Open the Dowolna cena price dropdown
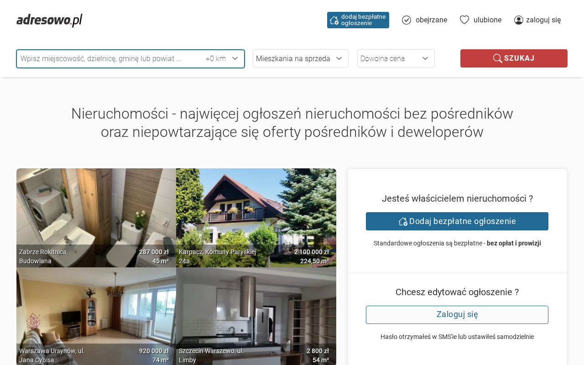This screenshot has height=365, width=584. (x=396, y=58)
